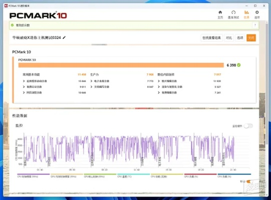Click the Productivity score 7 908
Viewport: 271px width, 200px height.
click(x=150, y=74)
